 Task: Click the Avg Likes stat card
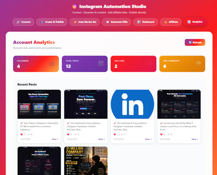tap(133, 64)
